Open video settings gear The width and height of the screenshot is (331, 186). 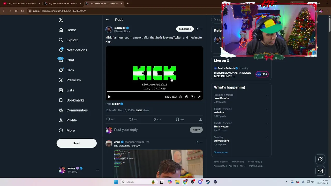click(x=187, y=97)
